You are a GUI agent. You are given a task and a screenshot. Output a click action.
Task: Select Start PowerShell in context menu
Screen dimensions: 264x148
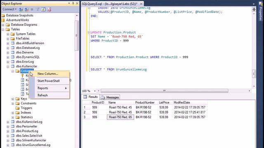click(49, 81)
